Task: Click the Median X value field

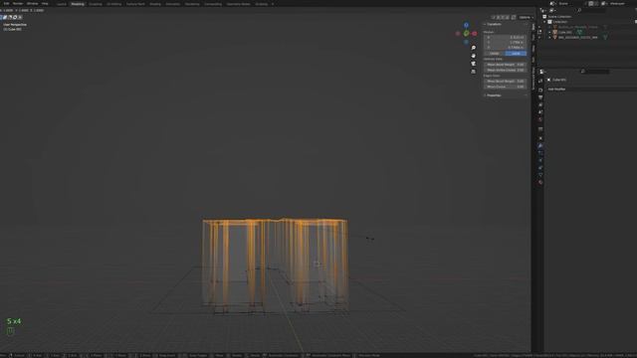Action: point(505,37)
